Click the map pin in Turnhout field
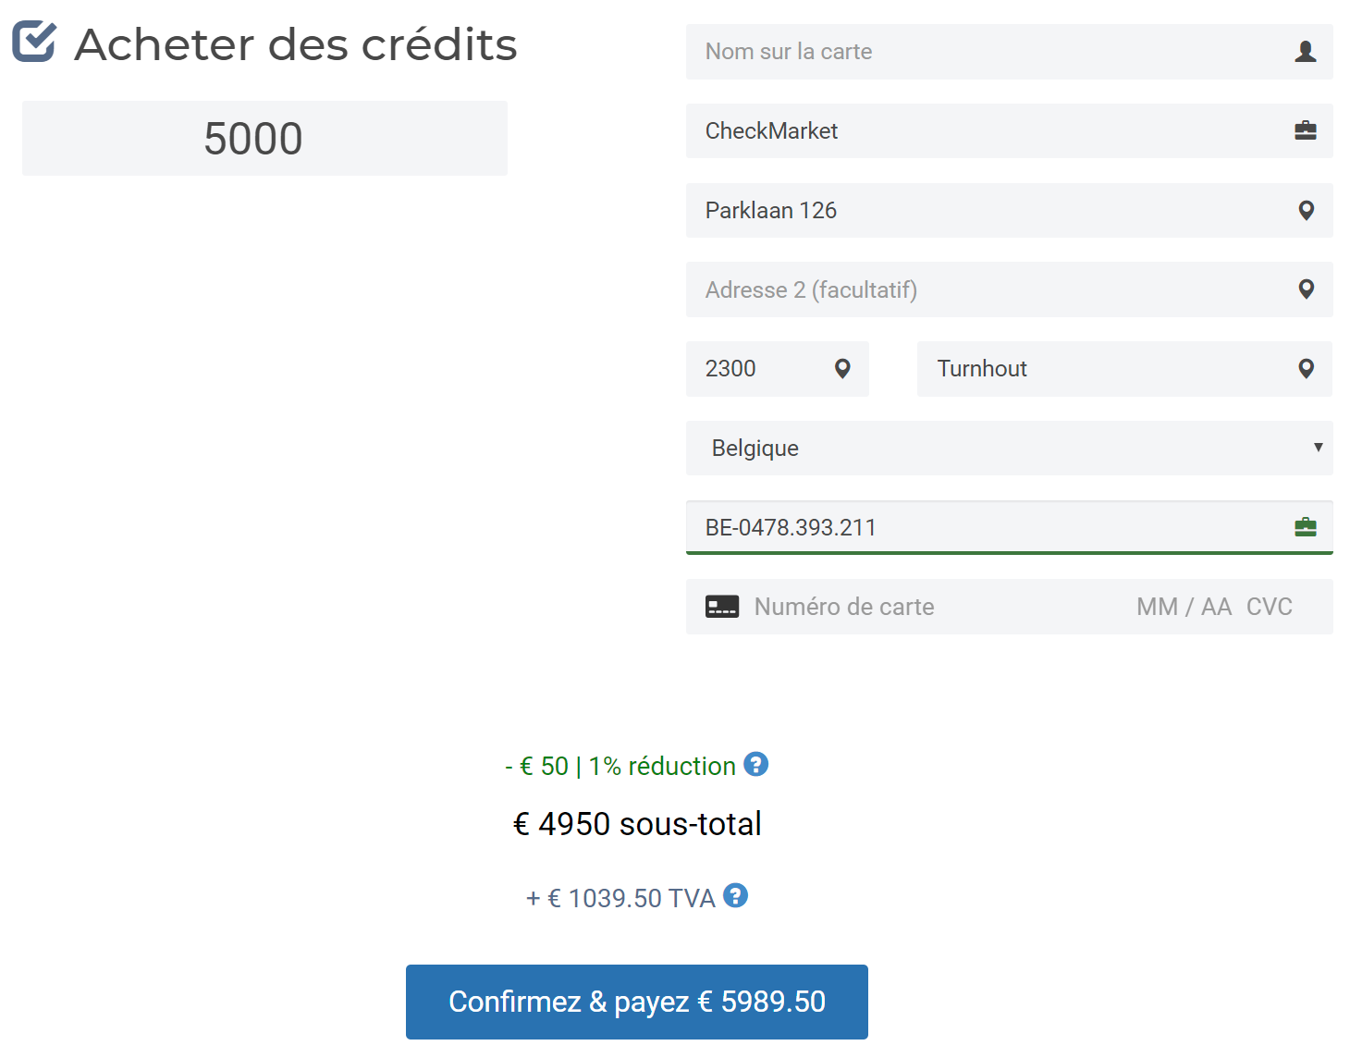Image resolution: width=1350 pixels, height=1058 pixels. point(1306,369)
